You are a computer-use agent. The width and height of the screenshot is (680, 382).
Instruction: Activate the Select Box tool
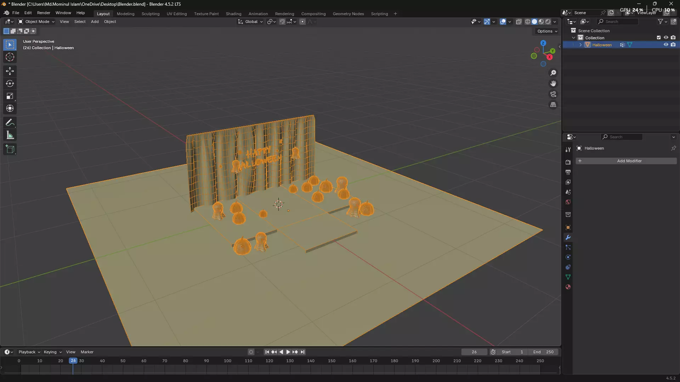[x=10, y=45]
